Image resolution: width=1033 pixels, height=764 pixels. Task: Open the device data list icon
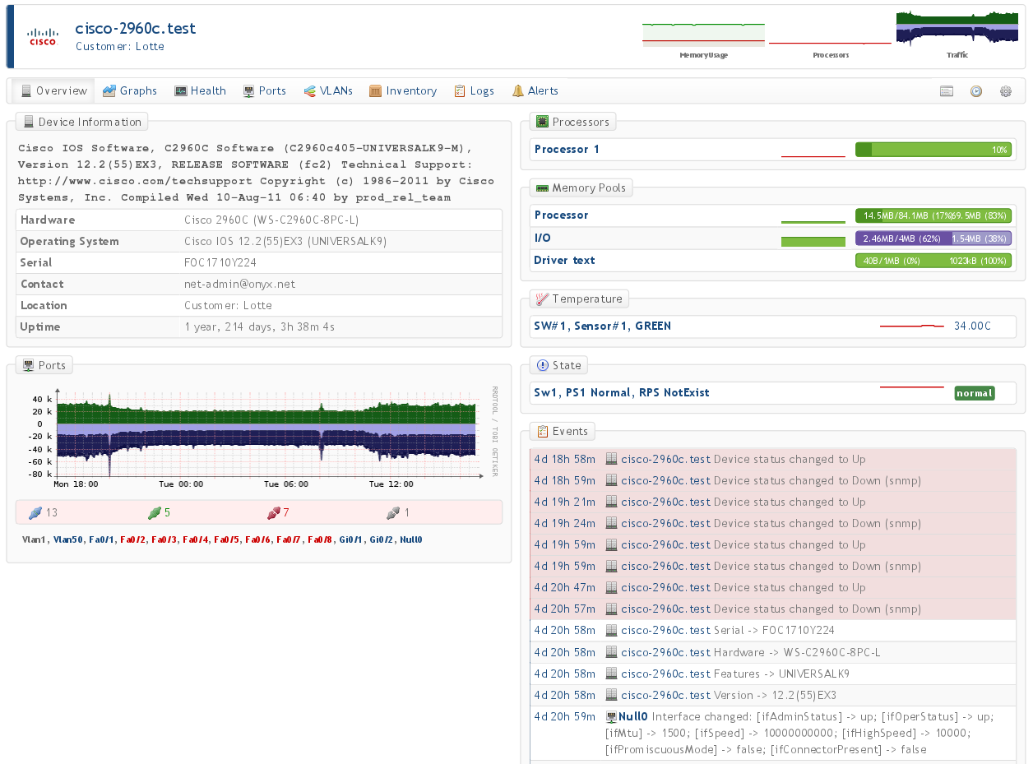(946, 91)
